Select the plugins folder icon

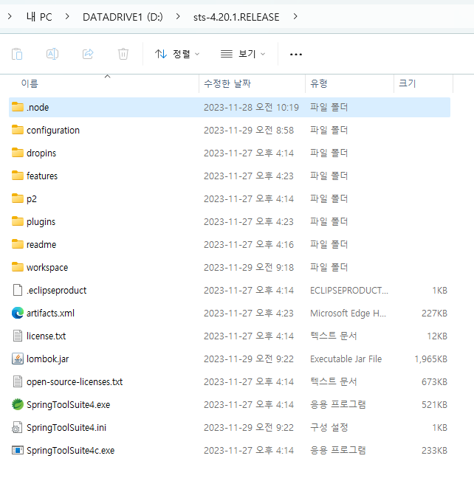[18, 221]
